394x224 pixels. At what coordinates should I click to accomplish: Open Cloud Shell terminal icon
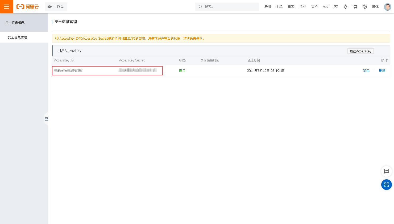(x=336, y=7)
